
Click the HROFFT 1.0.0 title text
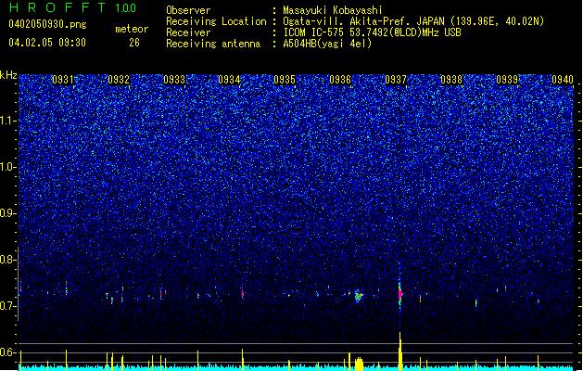(73, 7)
